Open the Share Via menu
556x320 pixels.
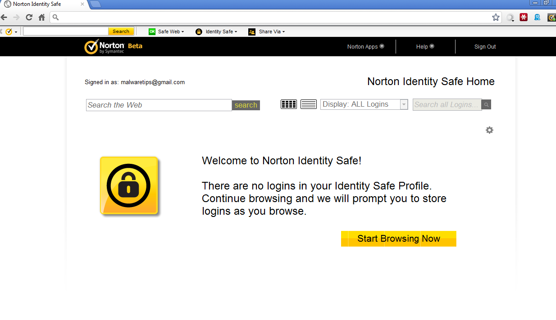267,32
